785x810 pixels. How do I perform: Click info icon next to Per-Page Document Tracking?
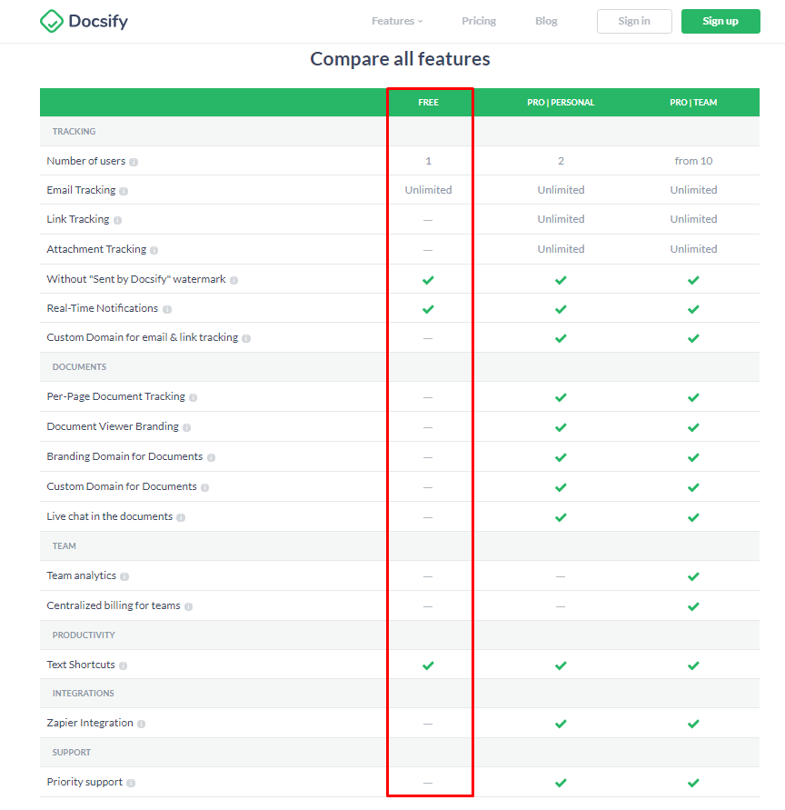pos(193,398)
